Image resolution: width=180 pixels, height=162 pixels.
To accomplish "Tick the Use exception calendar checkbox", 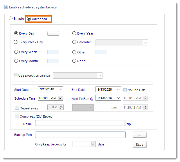I will point(15,75).
